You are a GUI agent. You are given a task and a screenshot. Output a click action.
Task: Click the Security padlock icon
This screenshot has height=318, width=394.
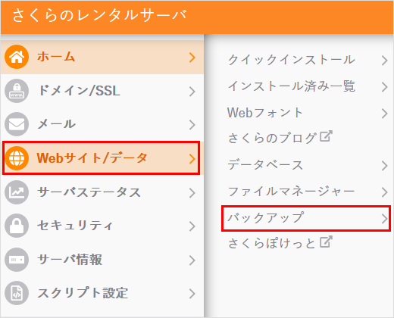17,226
